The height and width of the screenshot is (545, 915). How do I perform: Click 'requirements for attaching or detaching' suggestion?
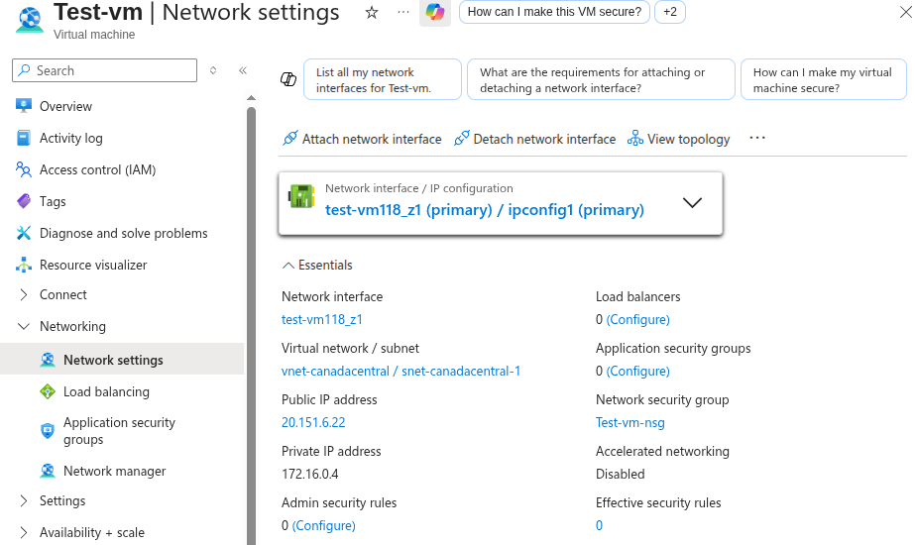point(601,79)
